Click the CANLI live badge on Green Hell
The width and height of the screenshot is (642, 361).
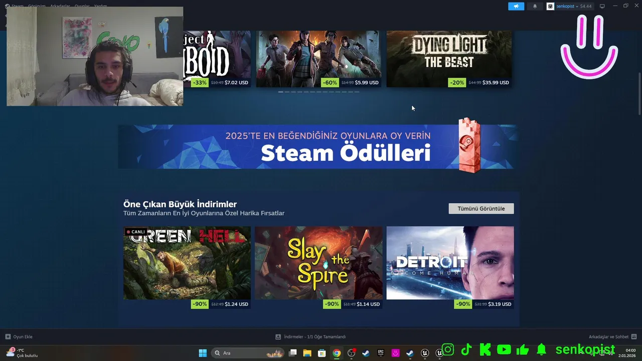pos(135,232)
